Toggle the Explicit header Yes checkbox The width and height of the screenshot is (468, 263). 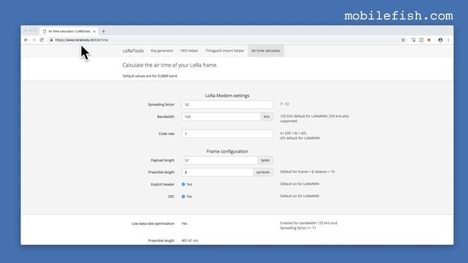(184, 184)
